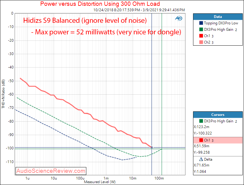Click the 10m tick label on the x-axis
The height and width of the screenshot is (185, 244).
point(133,178)
